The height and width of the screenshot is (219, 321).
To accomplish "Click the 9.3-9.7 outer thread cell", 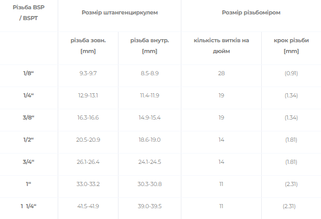I will [x=88, y=73].
